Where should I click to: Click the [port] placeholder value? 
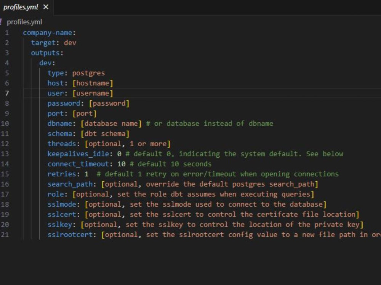click(x=84, y=113)
